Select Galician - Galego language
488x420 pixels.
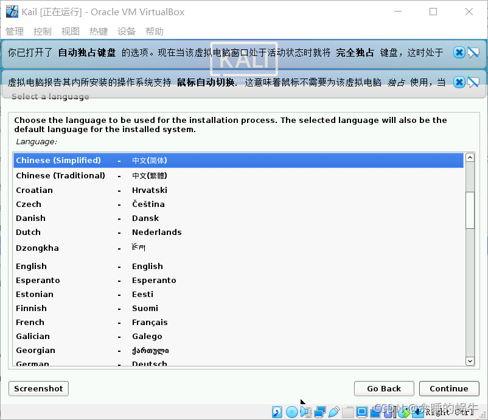(x=239, y=337)
